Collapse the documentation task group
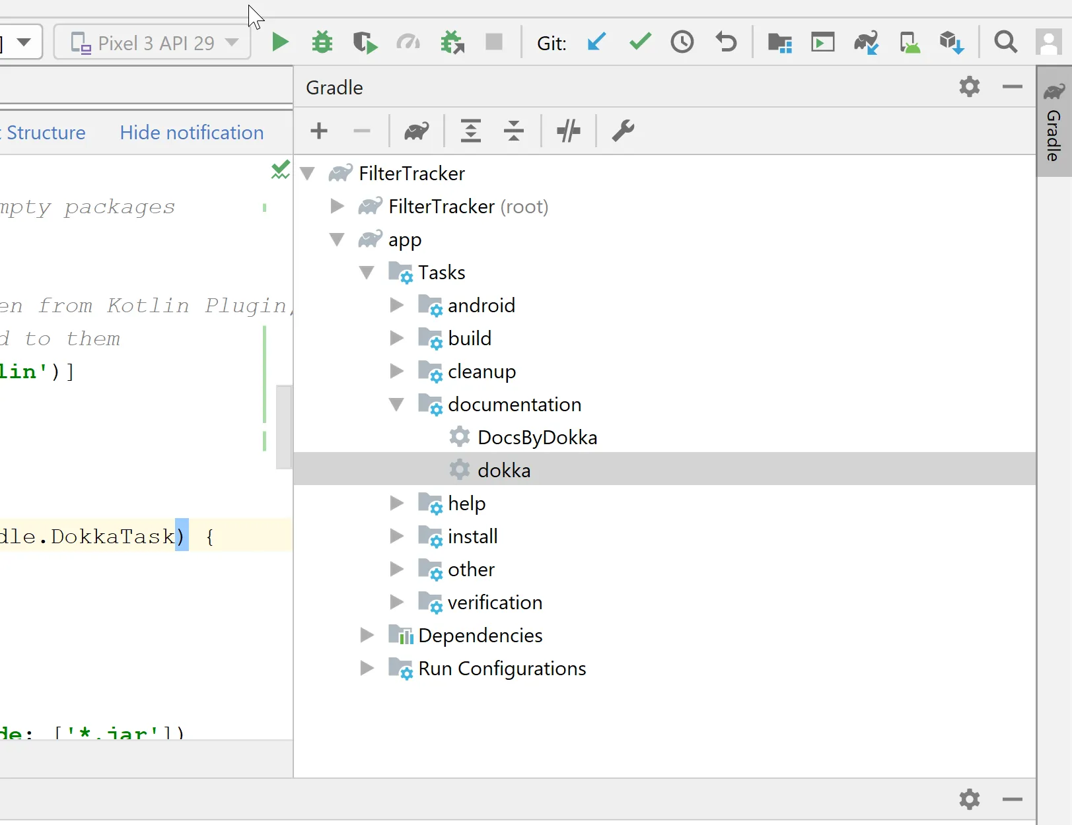Image resolution: width=1072 pixels, height=825 pixels. 396,405
